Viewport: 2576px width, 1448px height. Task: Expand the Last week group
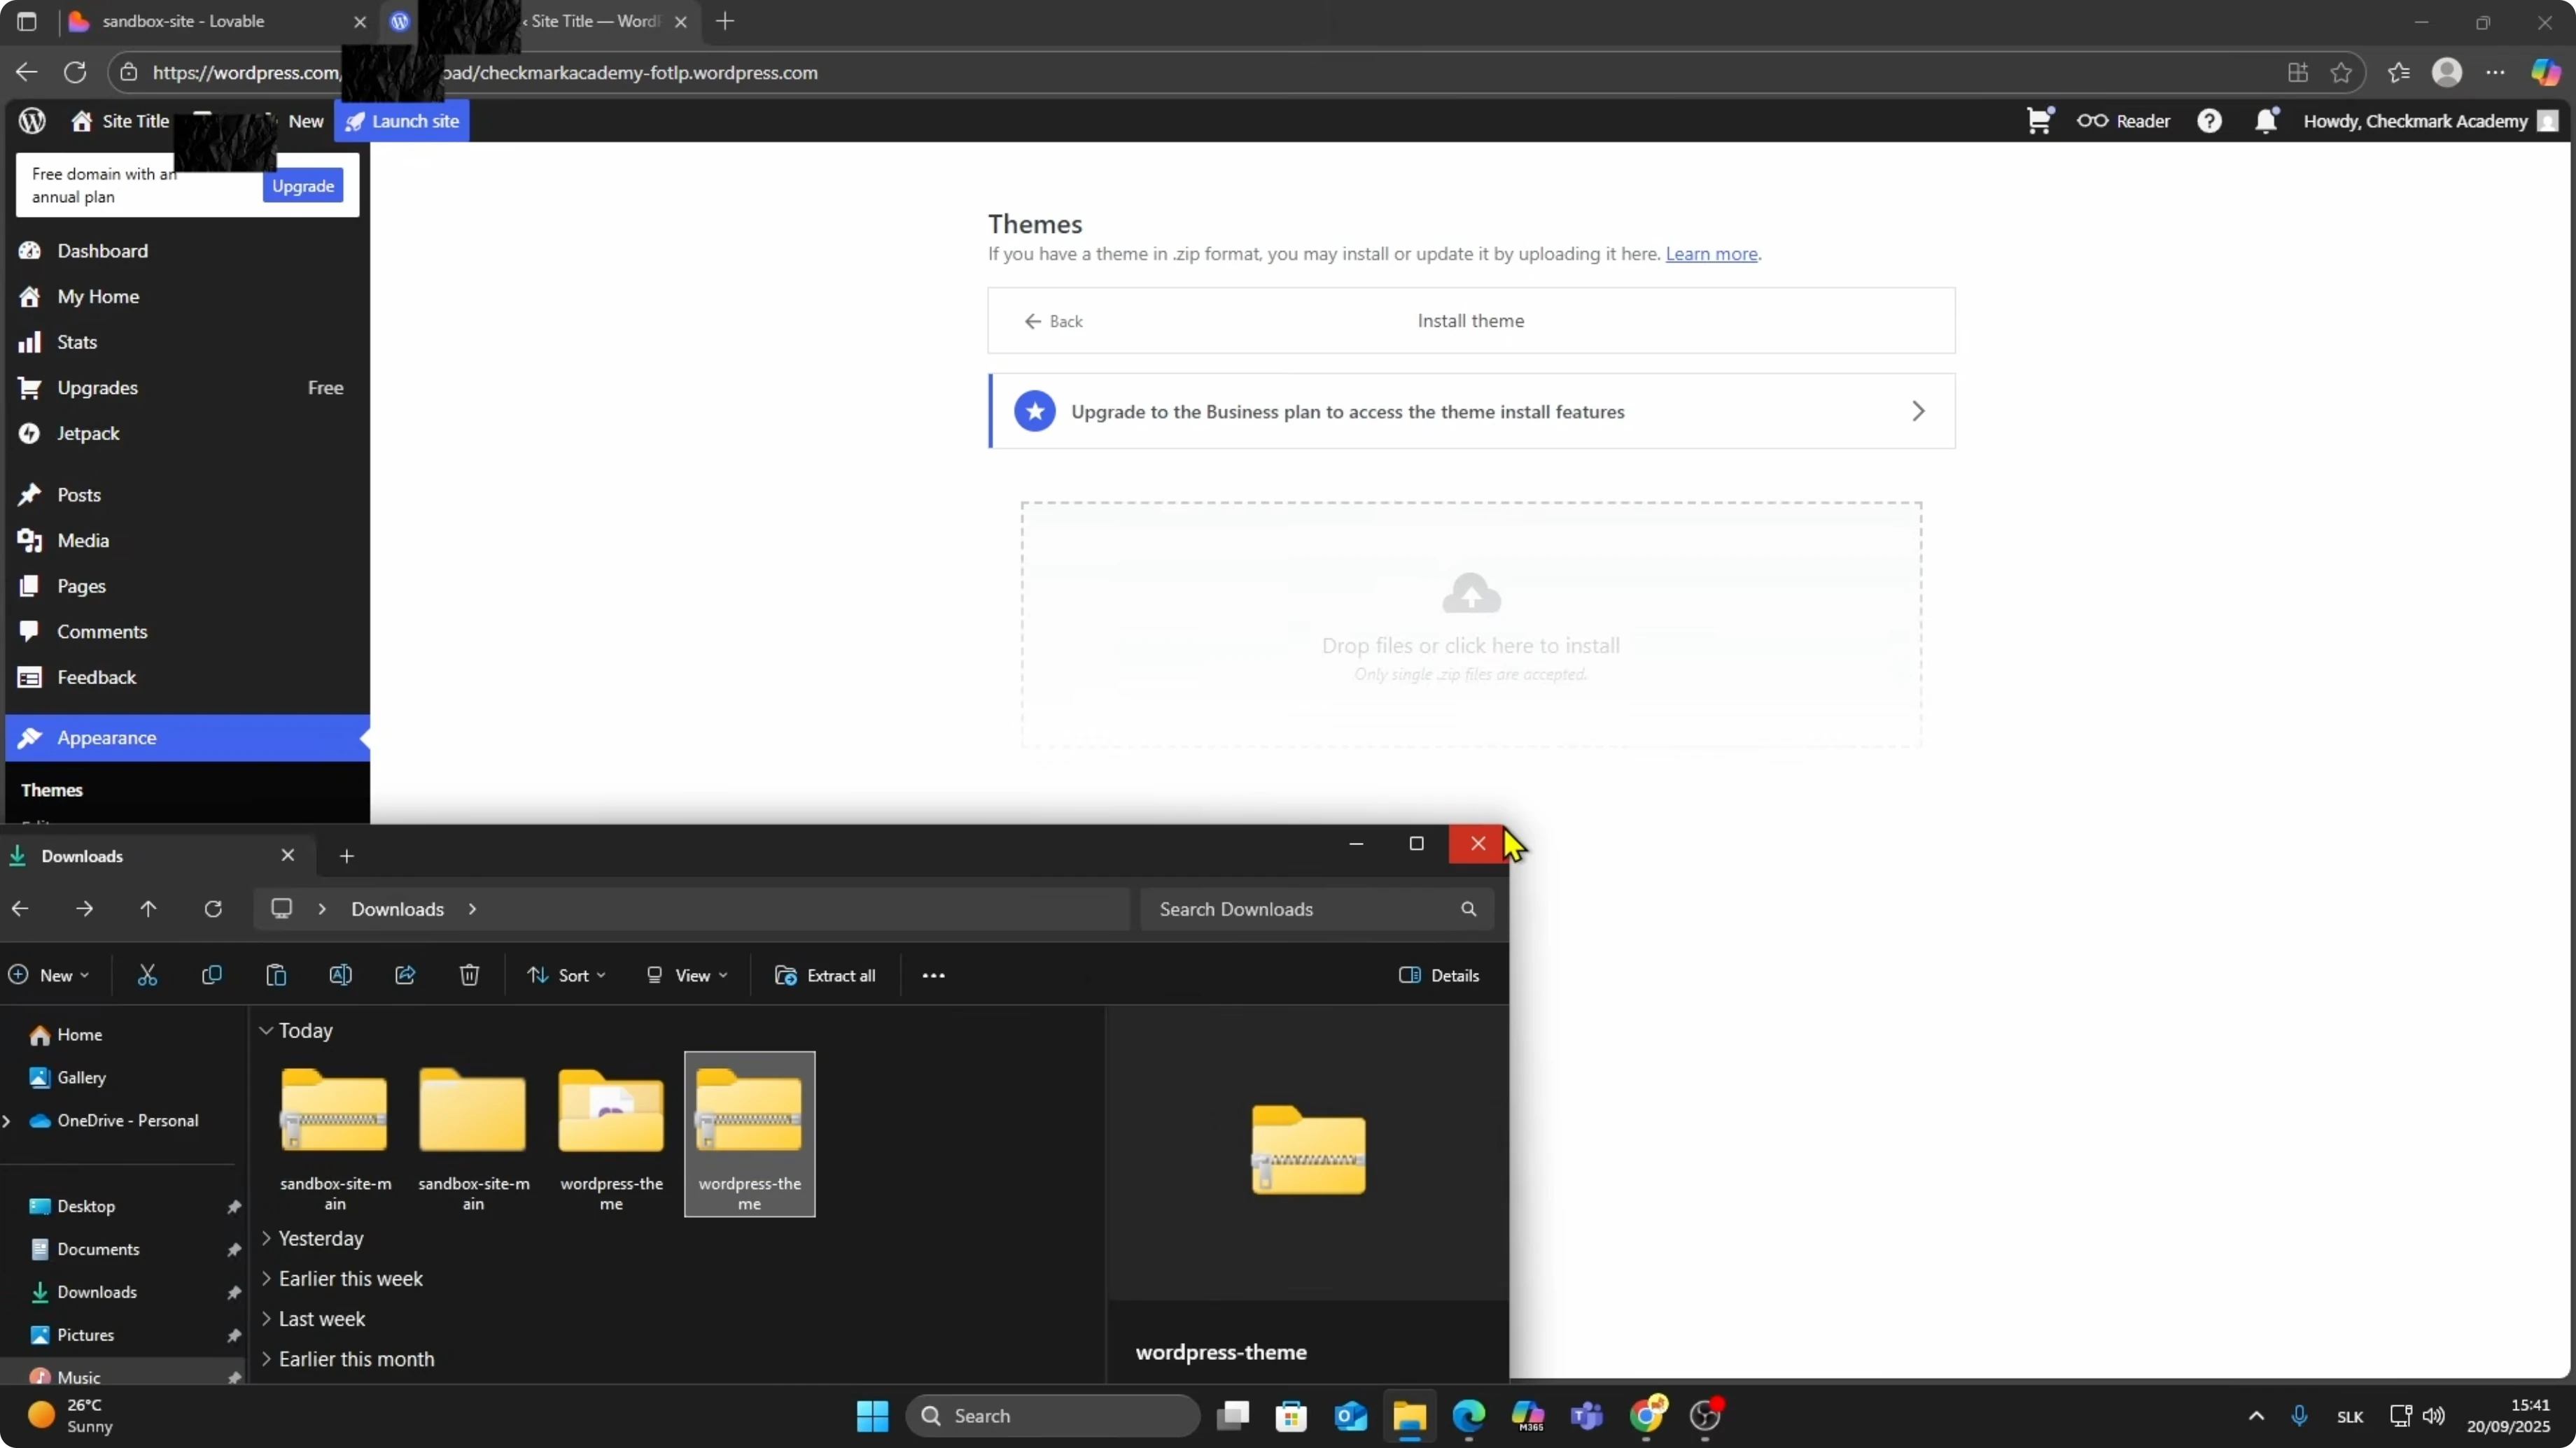tap(266, 1318)
